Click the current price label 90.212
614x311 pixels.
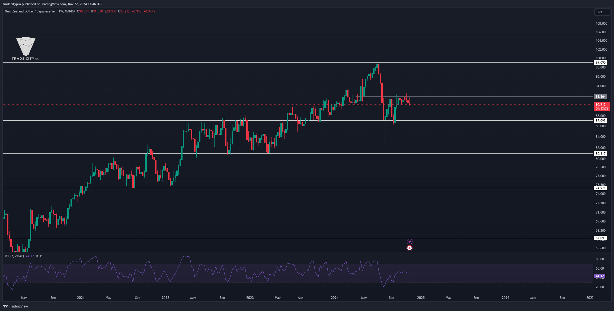[602, 106]
